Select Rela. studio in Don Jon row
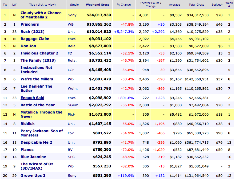 click(x=72, y=46)
